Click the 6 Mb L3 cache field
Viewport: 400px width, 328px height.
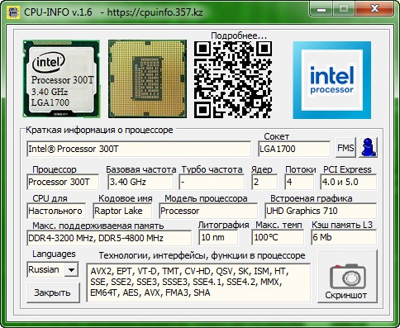[x=344, y=237]
